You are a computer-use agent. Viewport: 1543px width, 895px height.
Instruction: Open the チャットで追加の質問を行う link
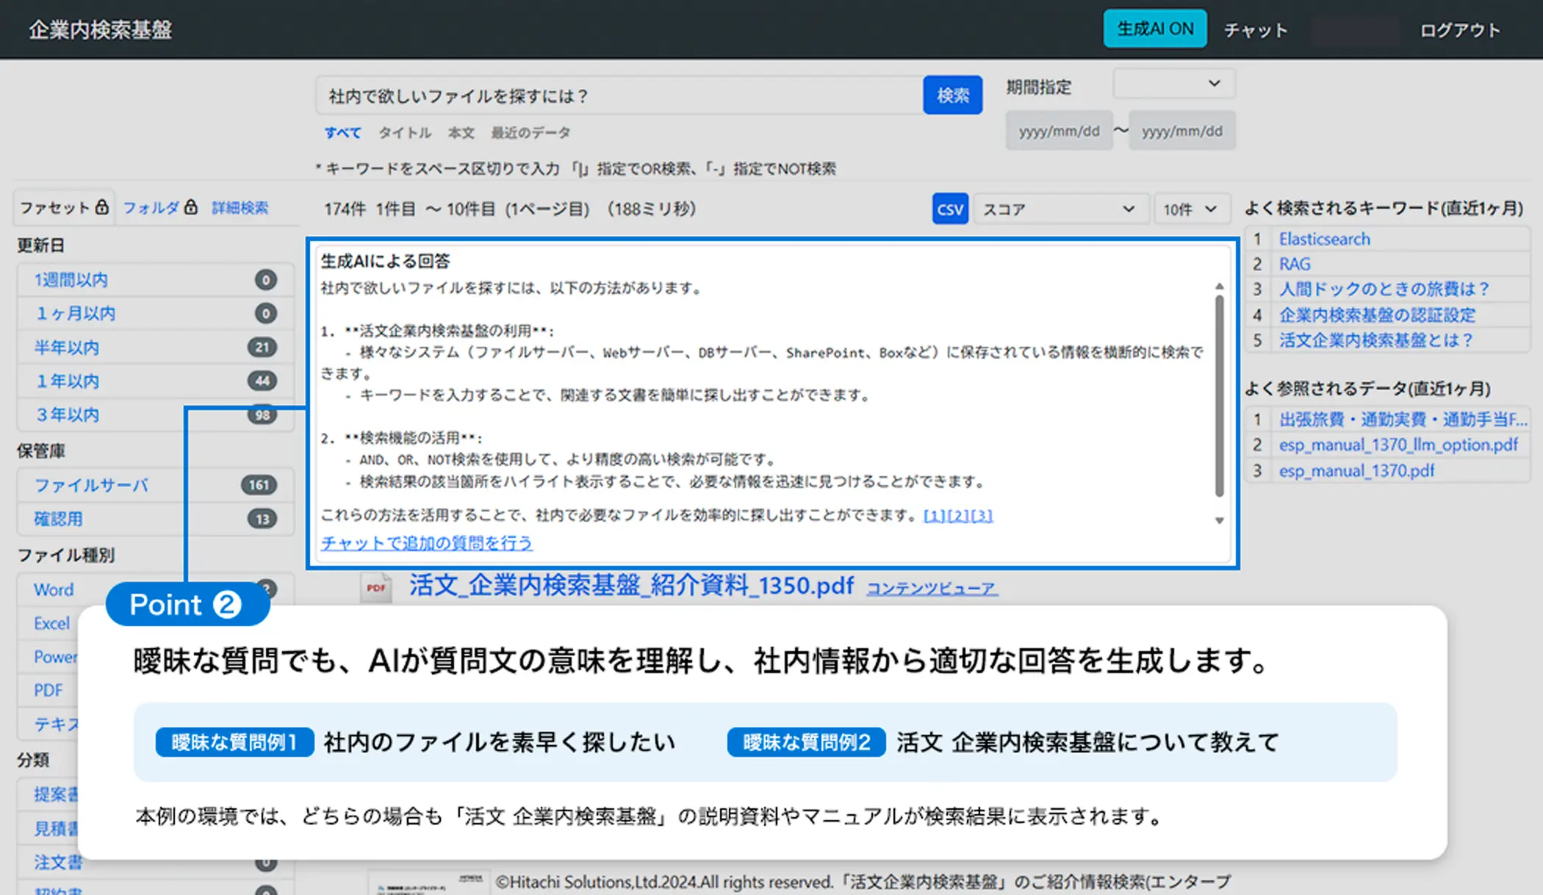coord(426,543)
